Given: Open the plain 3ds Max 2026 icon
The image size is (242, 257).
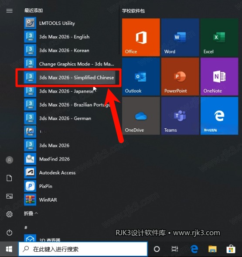Looking at the screenshot, I should click(30, 145).
